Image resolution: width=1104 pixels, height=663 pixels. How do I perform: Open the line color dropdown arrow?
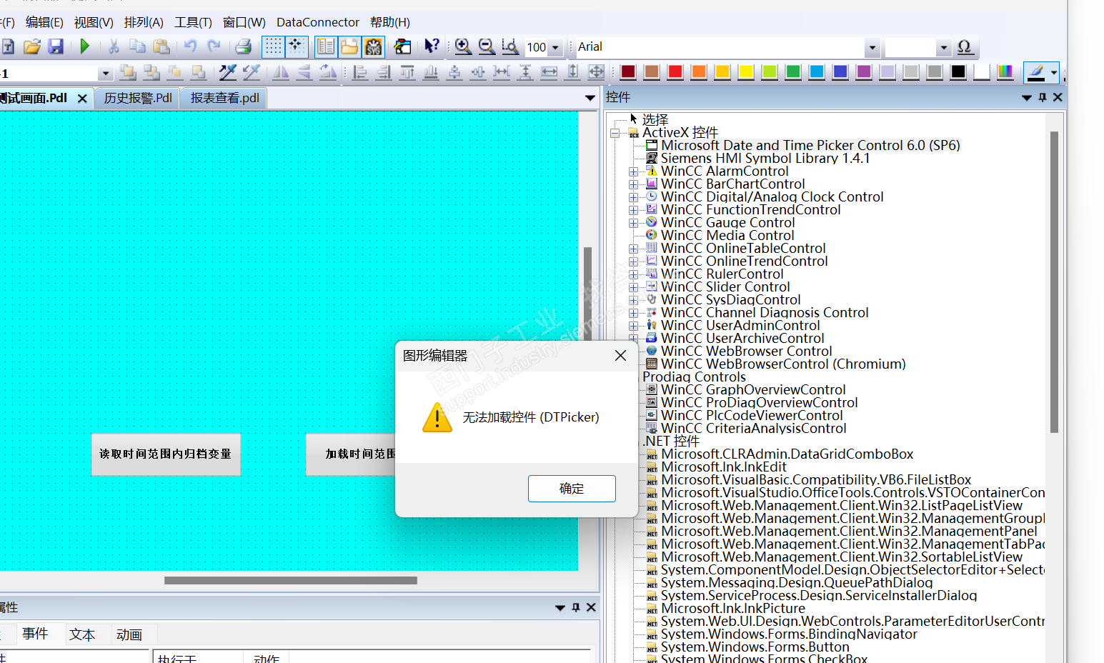point(1053,72)
